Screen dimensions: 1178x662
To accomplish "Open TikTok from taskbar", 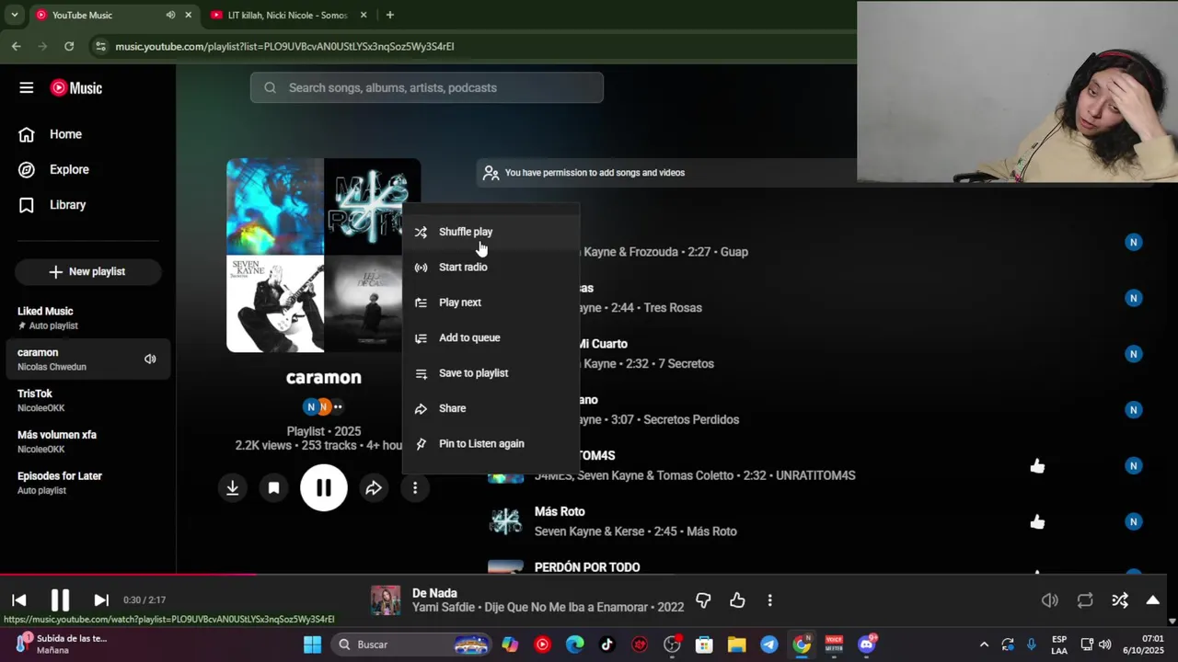I will pyautogui.click(x=606, y=645).
